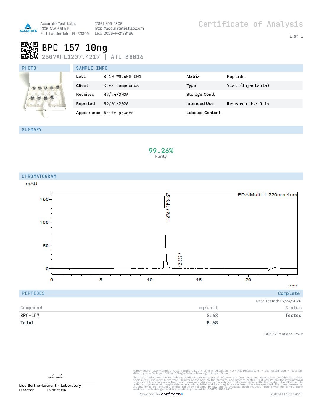
Task: Click the Accurate Test Labs logo
Action: coord(28,28)
